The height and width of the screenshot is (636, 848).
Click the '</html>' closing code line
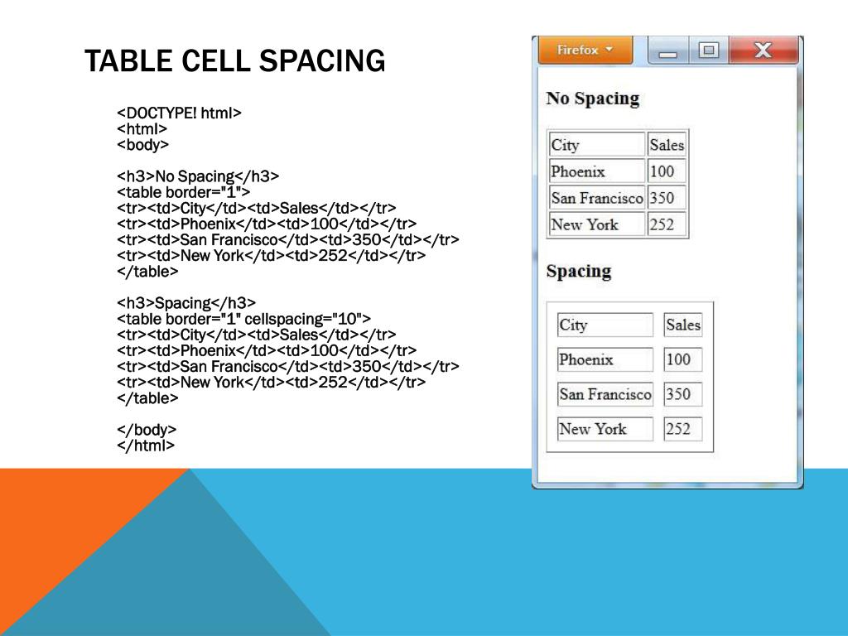146,445
